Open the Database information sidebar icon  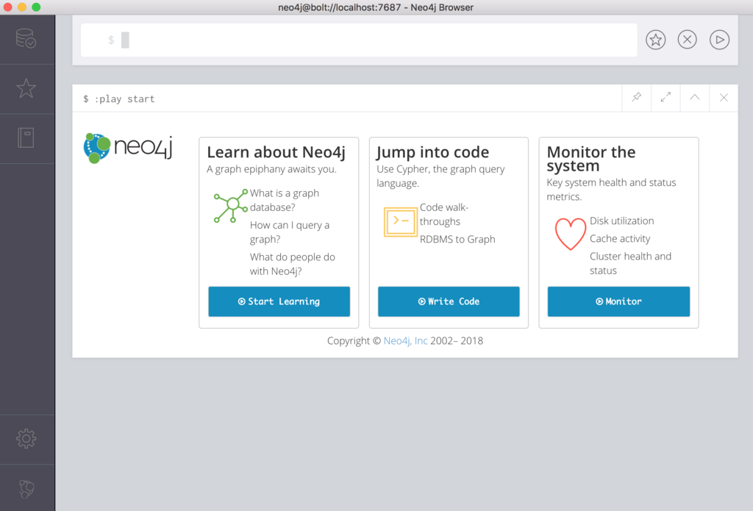(26, 39)
